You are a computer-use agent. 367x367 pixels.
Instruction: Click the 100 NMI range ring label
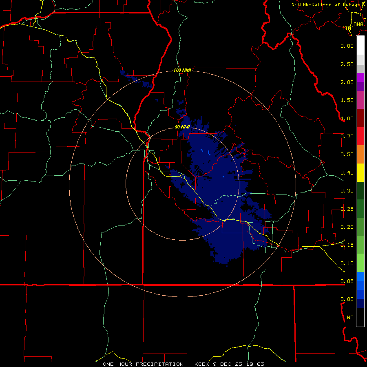[x=182, y=70]
